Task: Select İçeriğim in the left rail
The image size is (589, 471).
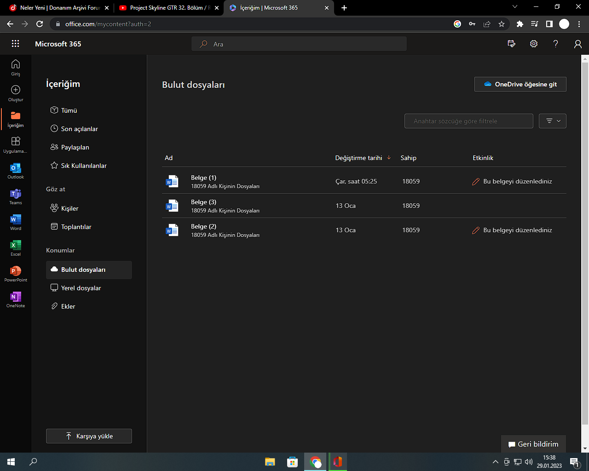Action: click(x=16, y=119)
